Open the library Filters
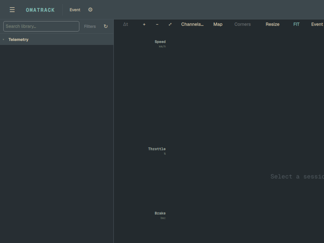 90,26
